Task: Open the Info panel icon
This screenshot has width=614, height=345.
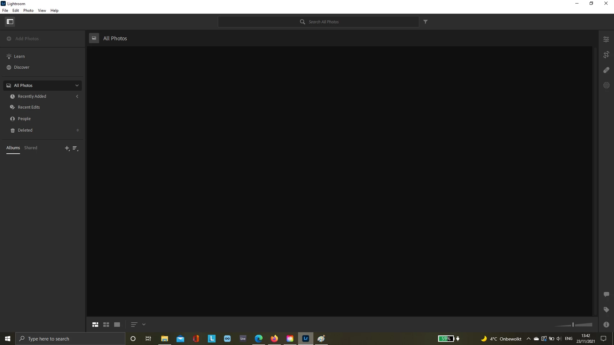Action: pos(606,325)
